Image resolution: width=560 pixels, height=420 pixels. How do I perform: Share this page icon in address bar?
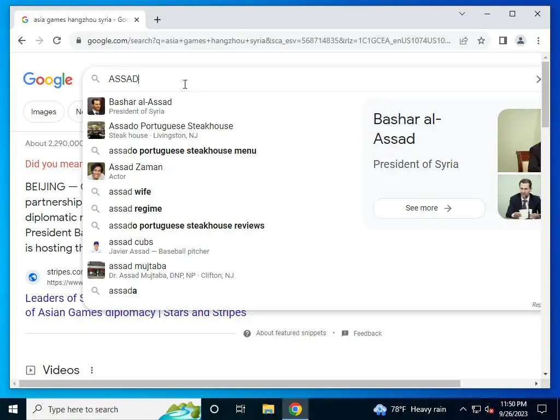point(464,40)
